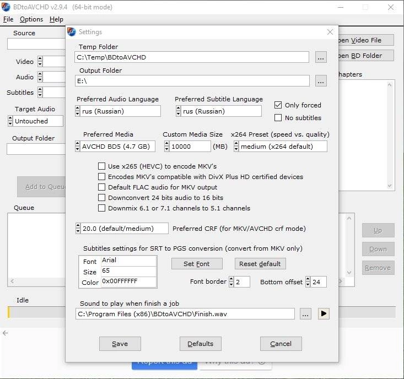Viewport: 404px width, 379px height.
Task: Close the BDtoAVCHD main window
Action: pyautogui.click(x=391, y=7)
